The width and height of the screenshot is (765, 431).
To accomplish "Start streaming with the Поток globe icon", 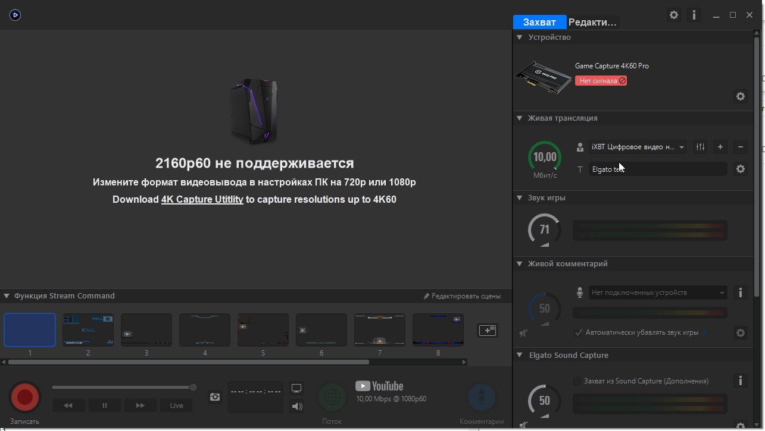I will point(332,397).
